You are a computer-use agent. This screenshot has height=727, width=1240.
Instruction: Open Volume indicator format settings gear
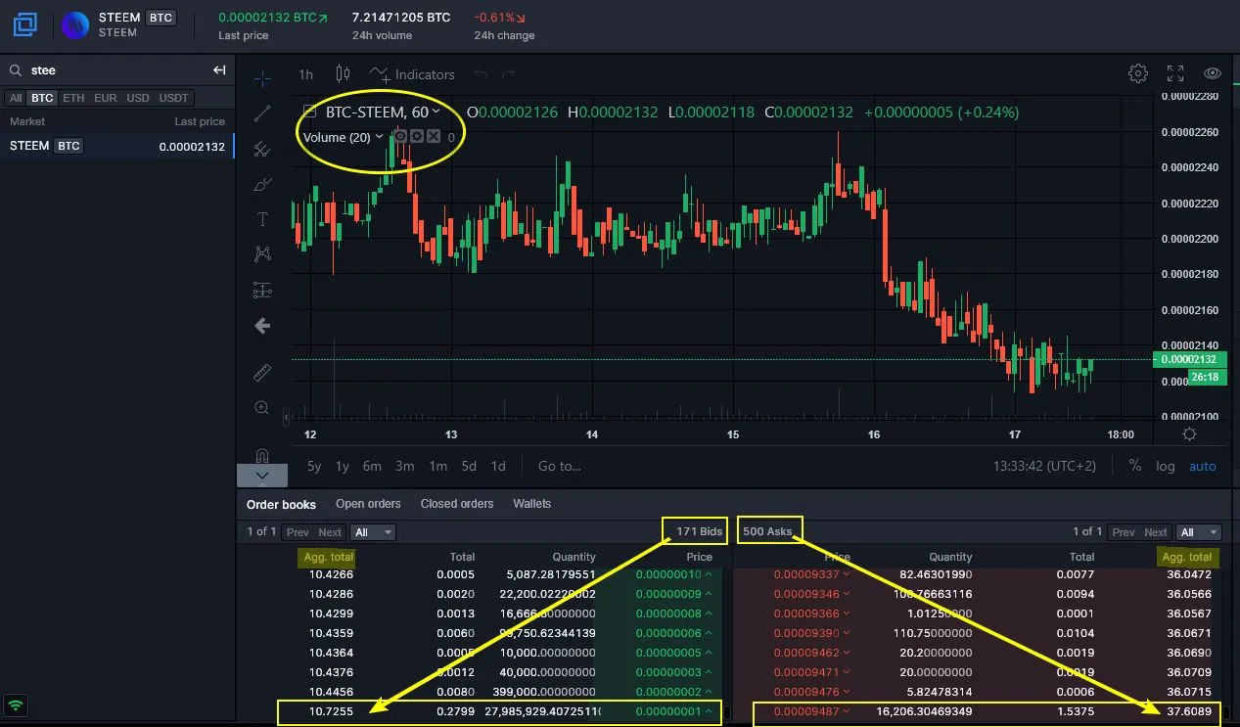click(417, 137)
